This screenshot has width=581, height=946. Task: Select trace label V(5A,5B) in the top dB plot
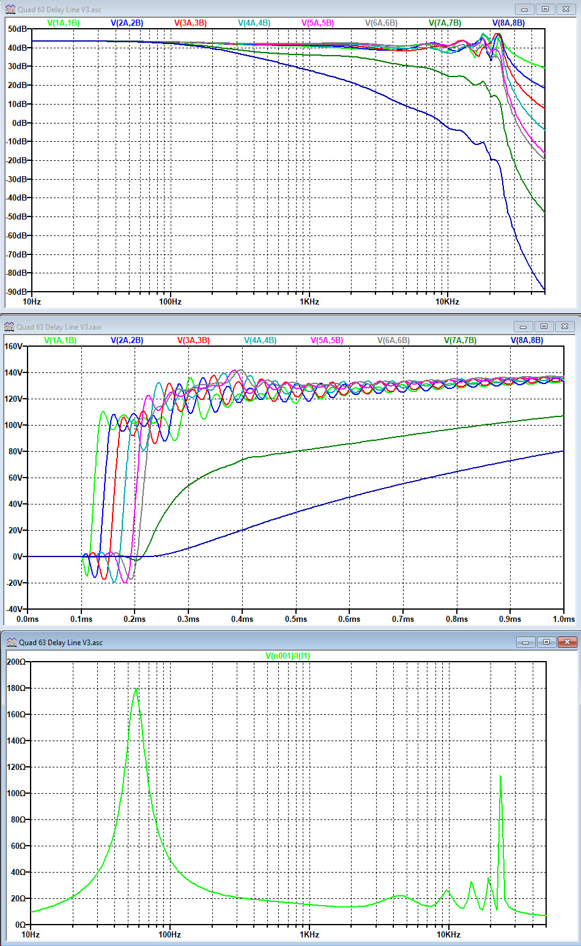(318, 23)
